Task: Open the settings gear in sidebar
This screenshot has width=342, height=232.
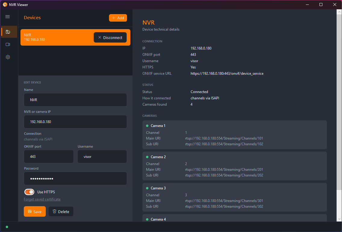Action: 8,57
